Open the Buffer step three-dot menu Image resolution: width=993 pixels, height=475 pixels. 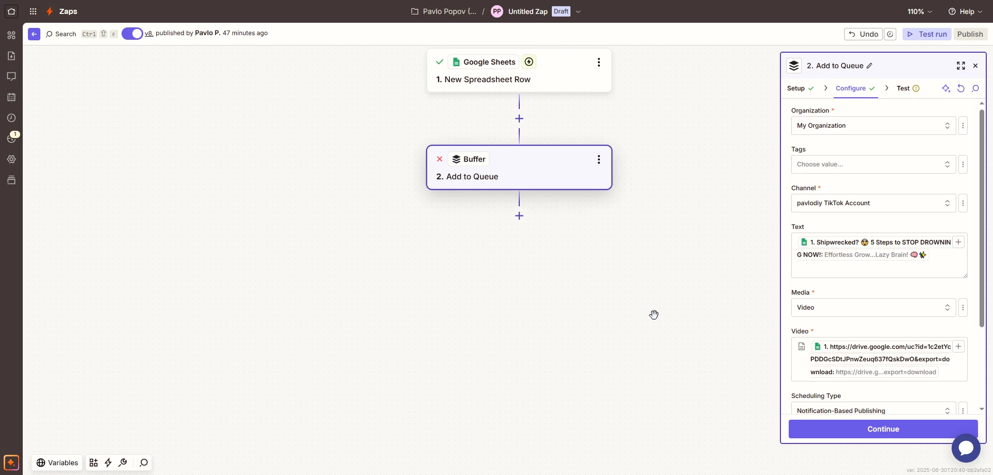[599, 159]
